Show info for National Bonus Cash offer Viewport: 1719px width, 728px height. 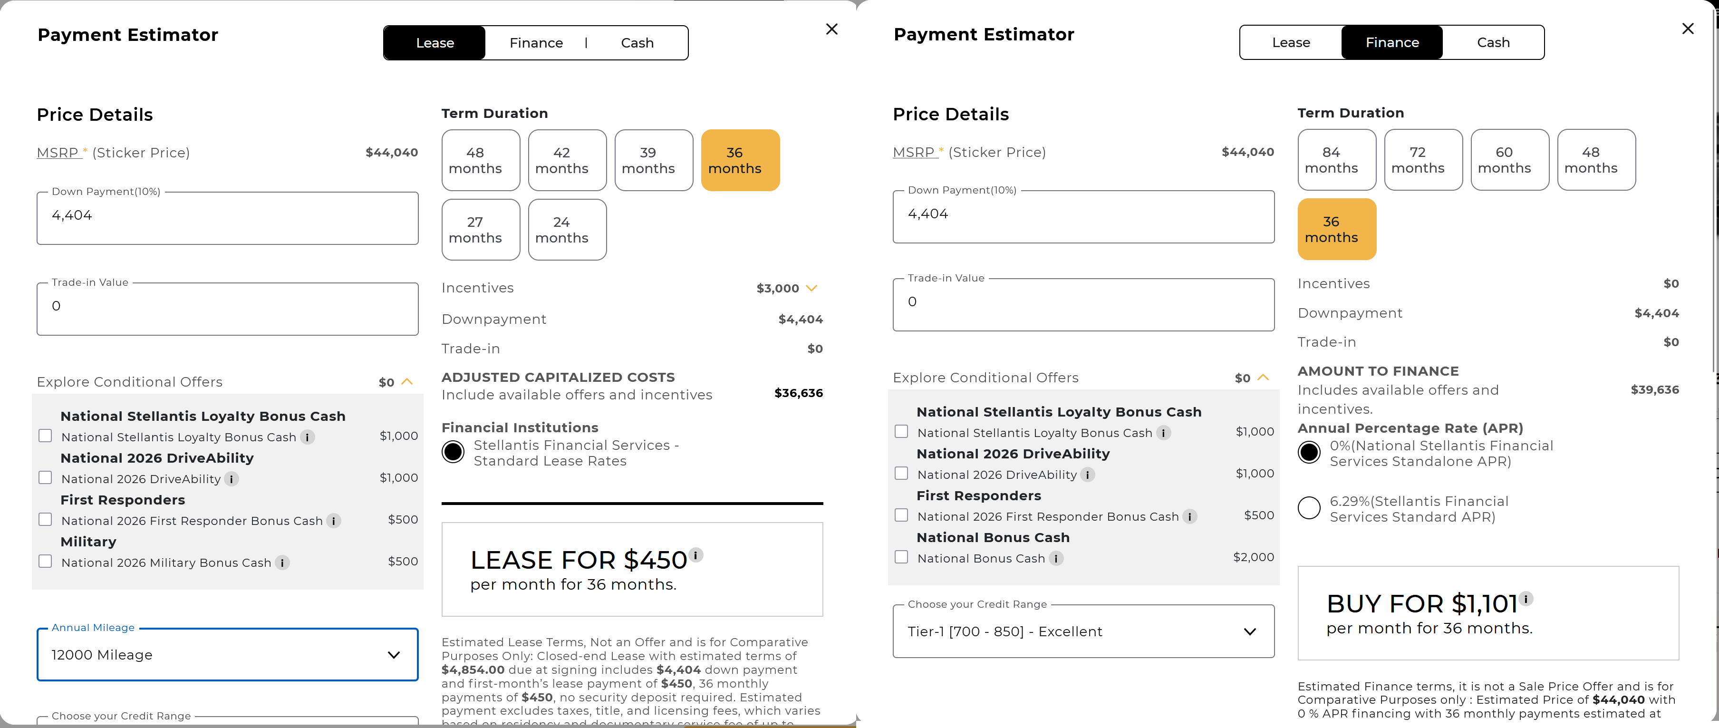(x=1056, y=559)
